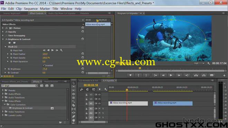Switch to the Media Browser tab

(51, 82)
